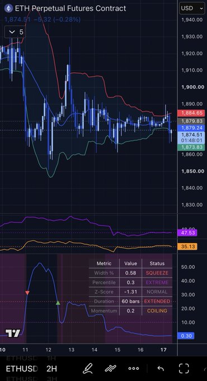Click the orange 35.13 indicator value label
The height and width of the screenshot is (381, 207).
coord(187,247)
